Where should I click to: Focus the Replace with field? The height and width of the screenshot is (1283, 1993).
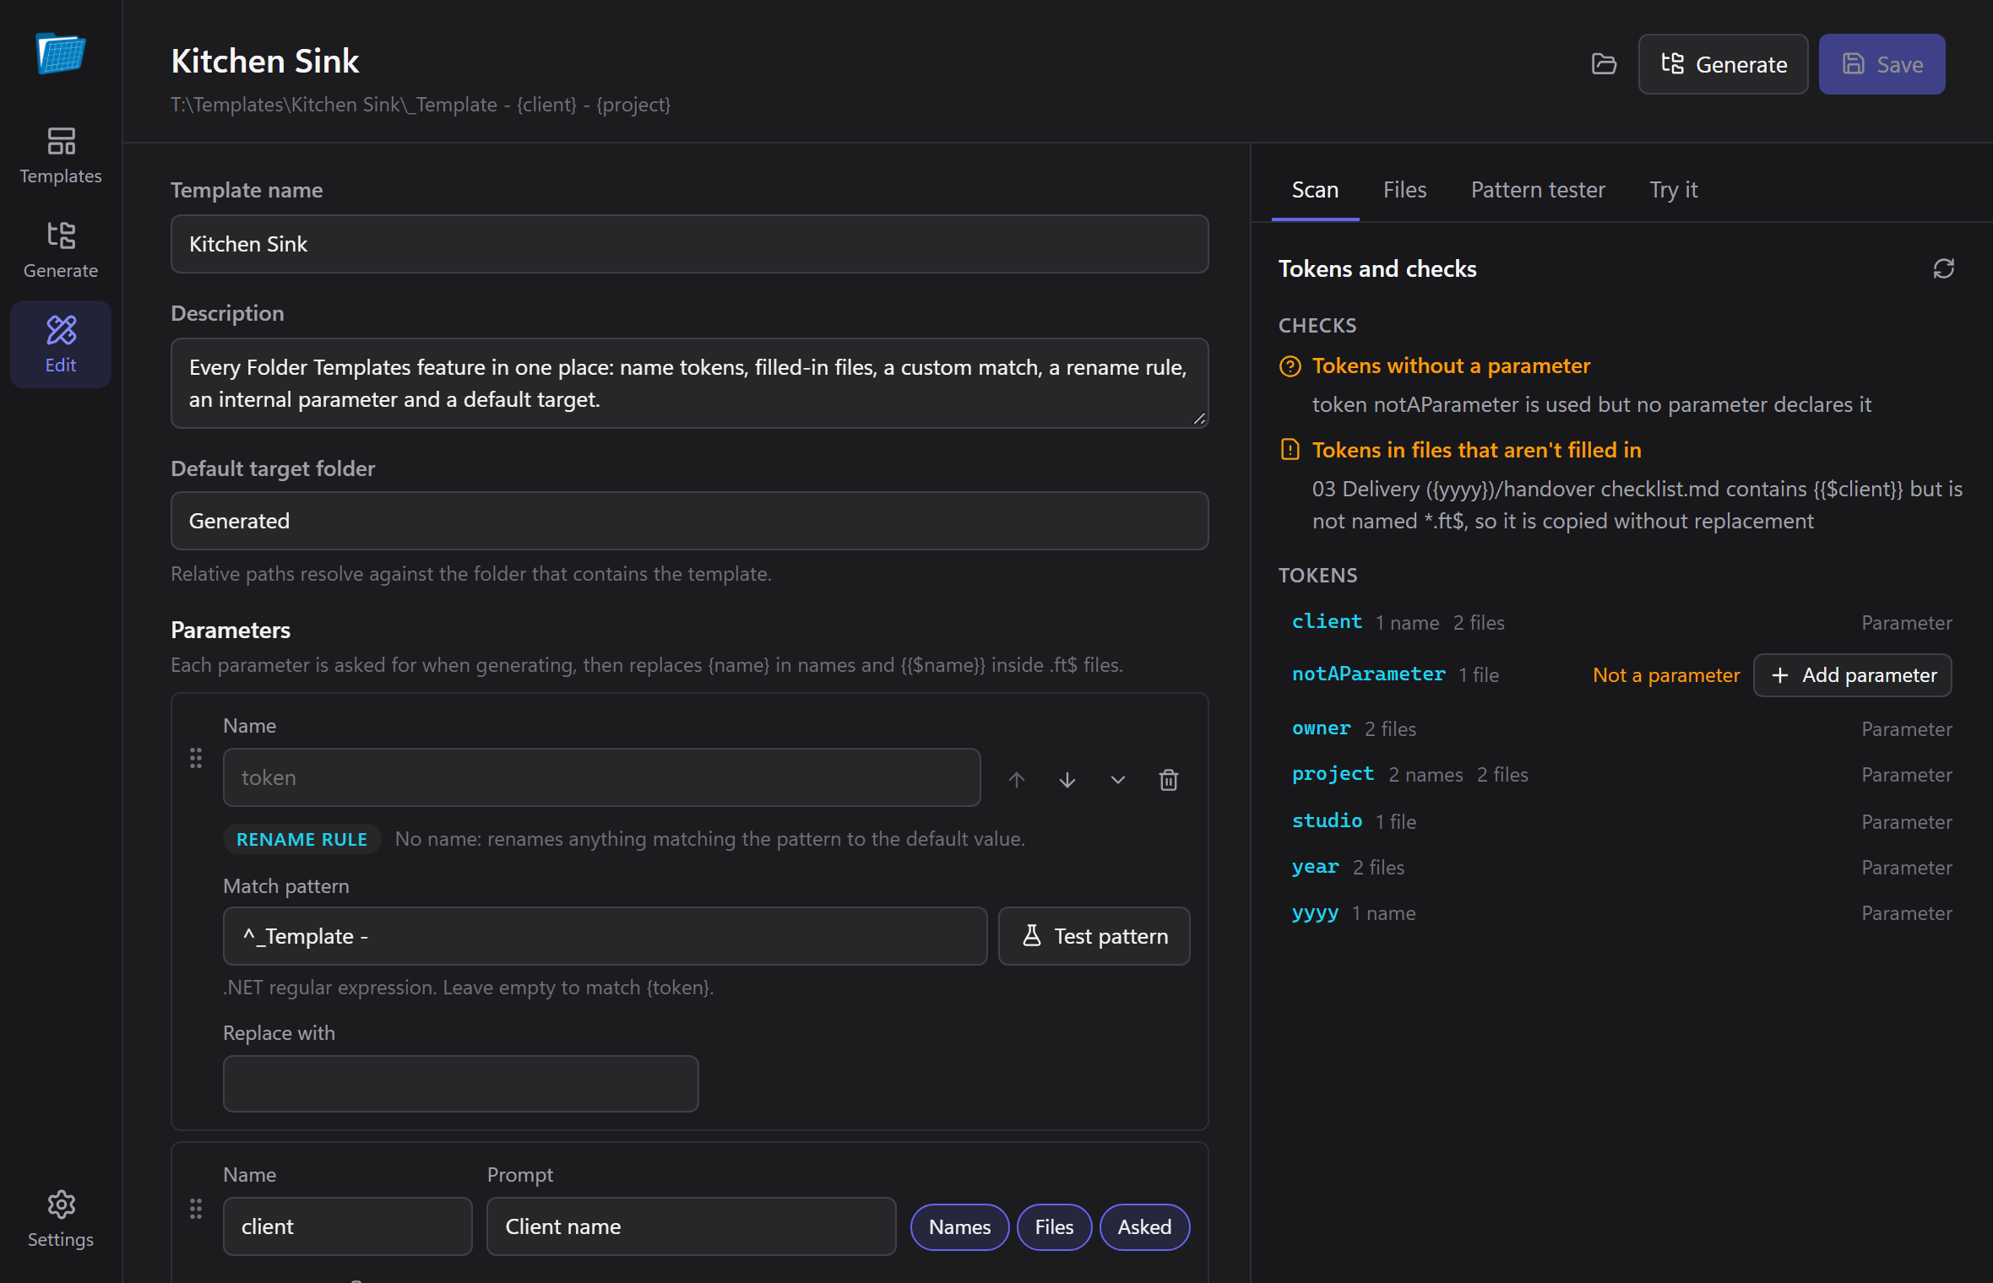point(460,1084)
